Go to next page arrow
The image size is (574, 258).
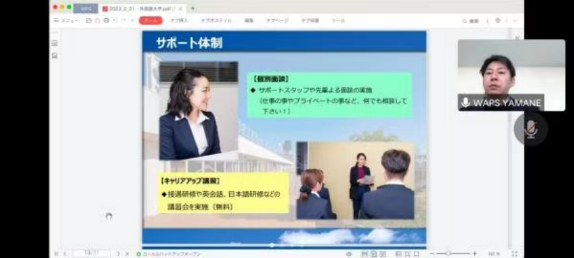point(119,254)
